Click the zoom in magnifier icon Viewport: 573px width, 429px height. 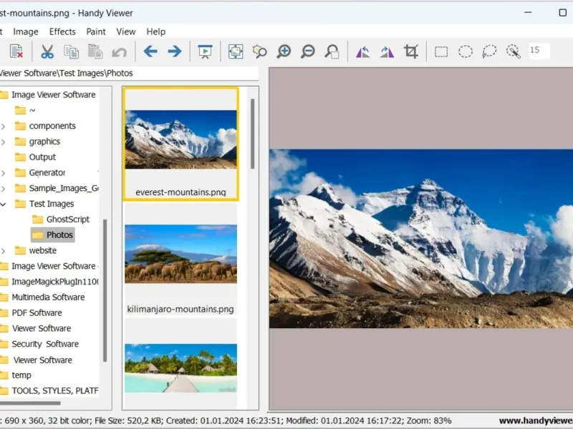[284, 51]
